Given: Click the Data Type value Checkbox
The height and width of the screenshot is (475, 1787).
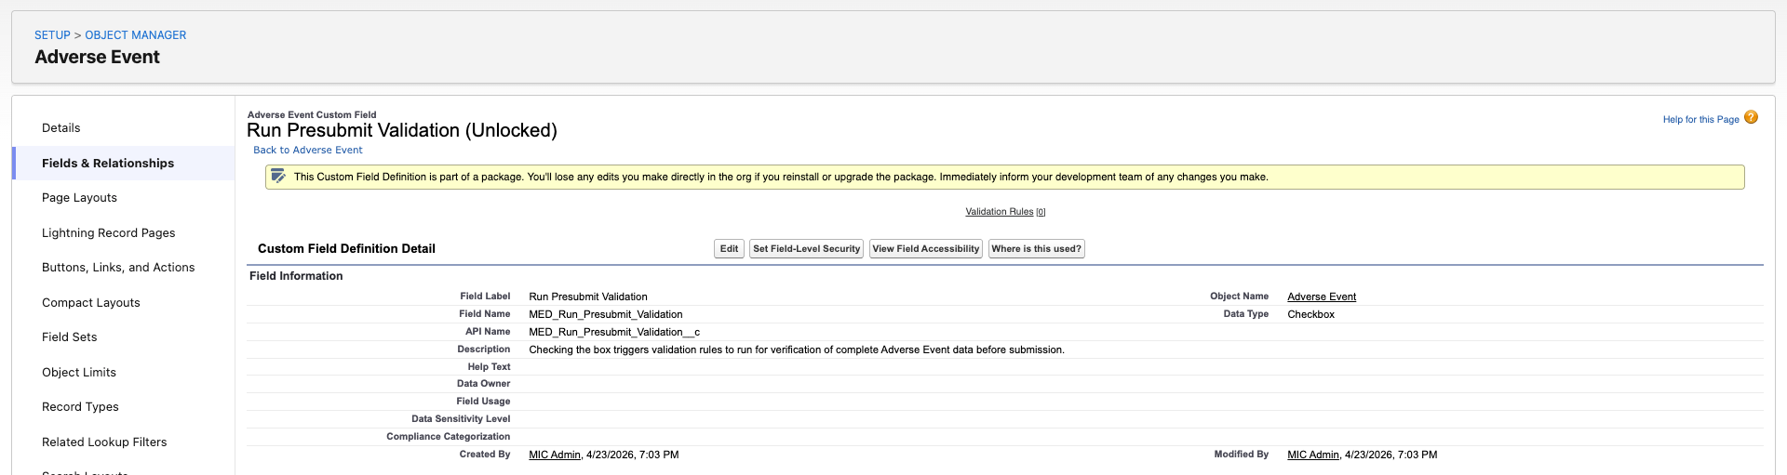Looking at the screenshot, I should pyautogui.click(x=1310, y=314).
